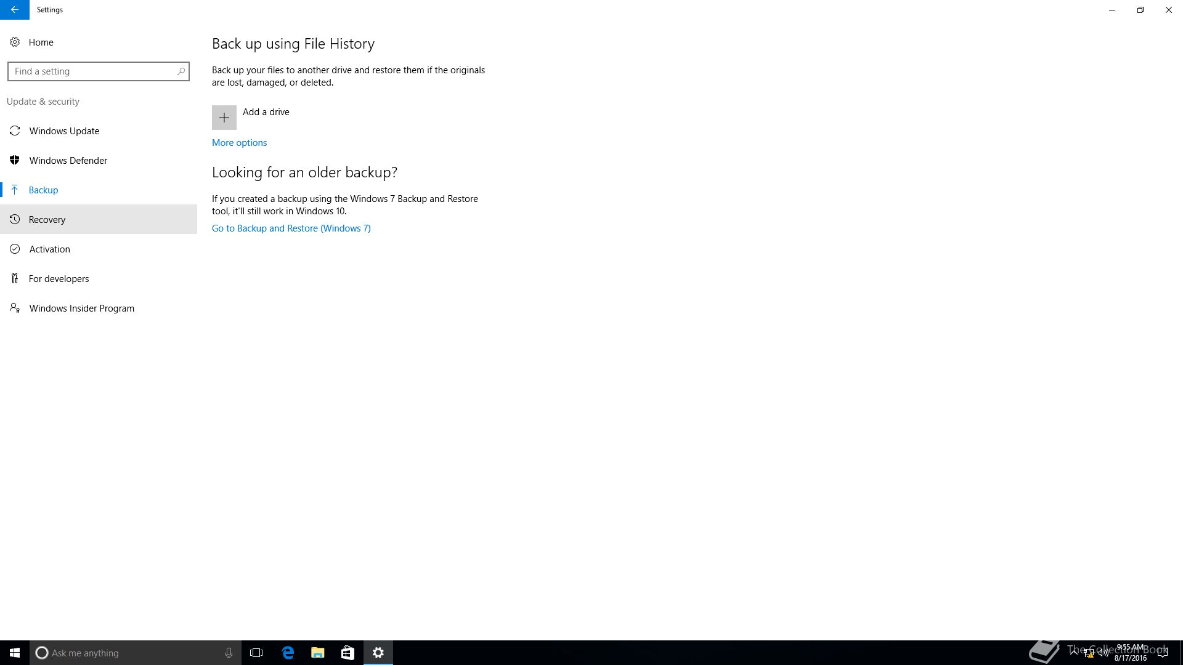Open the Windows Start menu
This screenshot has height=665, width=1183.
(15, 653)
